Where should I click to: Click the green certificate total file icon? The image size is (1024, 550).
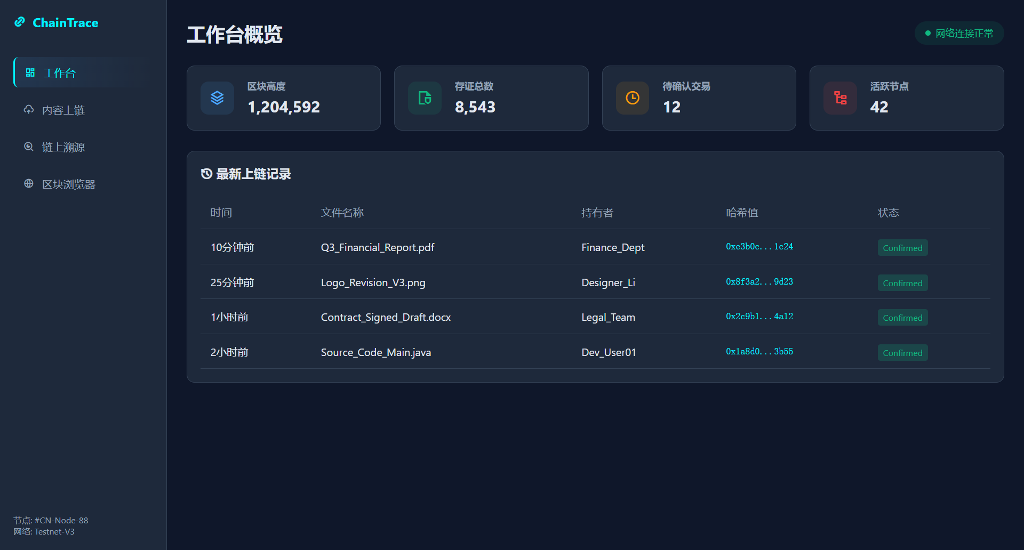tap(425, 98)
